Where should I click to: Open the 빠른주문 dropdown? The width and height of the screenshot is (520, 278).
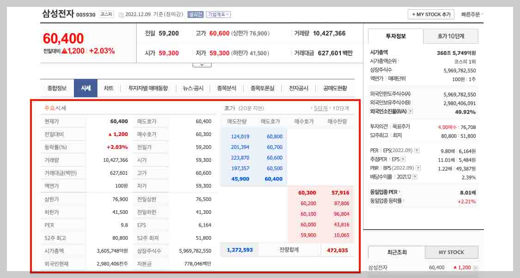point(472,15)
